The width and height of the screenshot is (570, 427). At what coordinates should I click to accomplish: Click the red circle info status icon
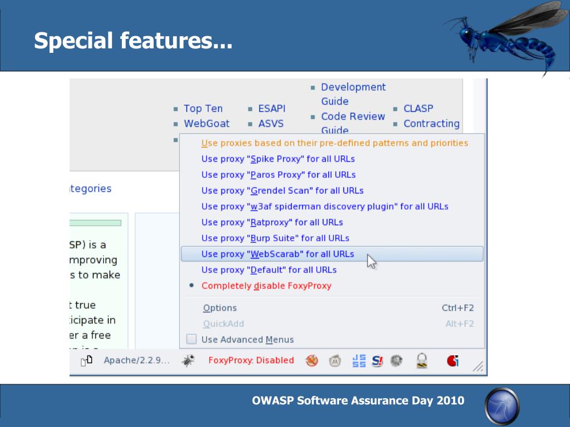click(453, 360)
